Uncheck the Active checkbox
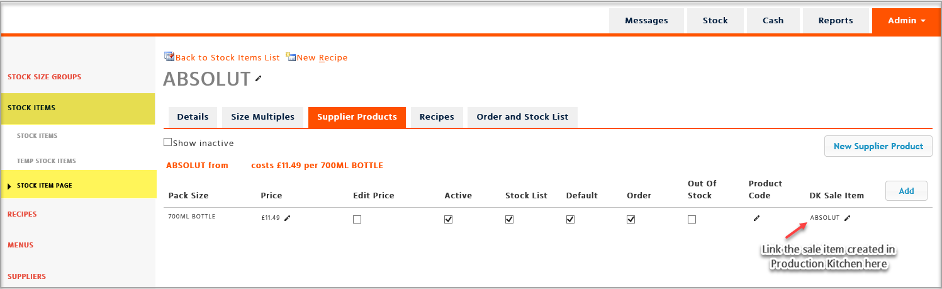 coord(448,220)
